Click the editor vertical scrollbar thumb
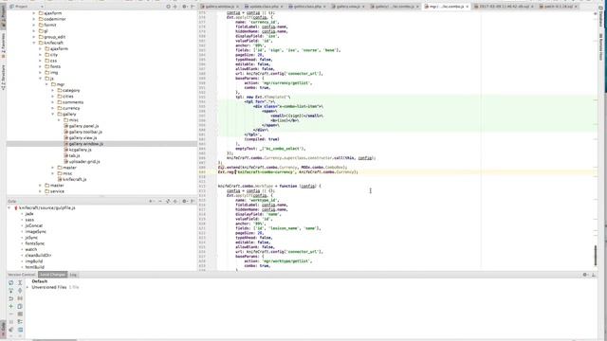 596,255
